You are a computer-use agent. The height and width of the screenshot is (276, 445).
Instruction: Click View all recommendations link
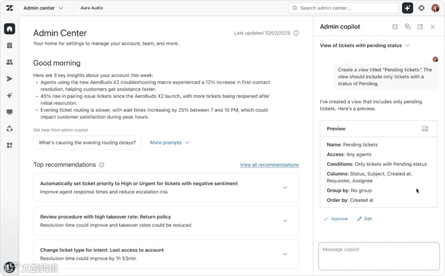click(269, 165)
